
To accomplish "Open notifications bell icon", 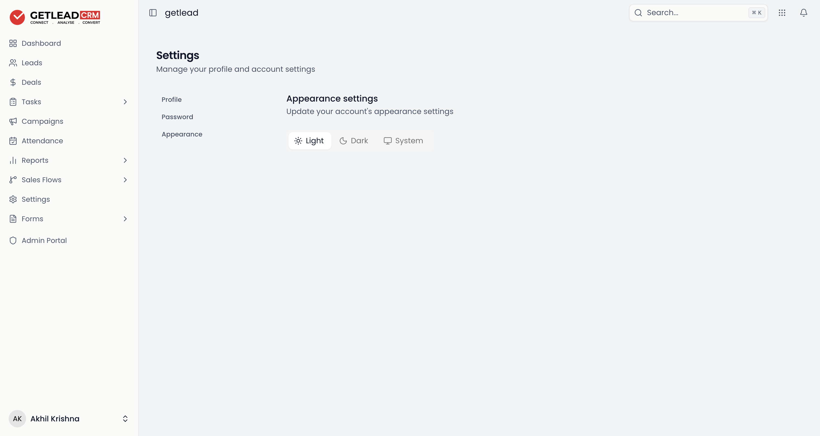I will (x=803, y=13).
